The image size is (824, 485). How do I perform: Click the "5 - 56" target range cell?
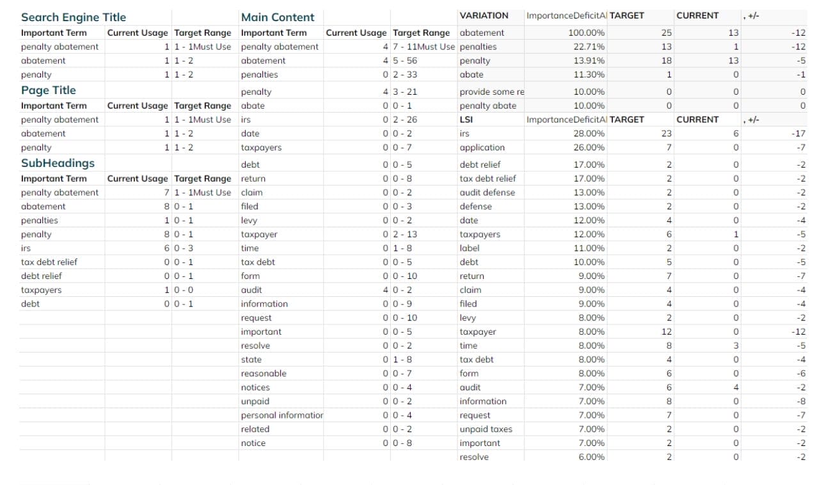[404, 61]
